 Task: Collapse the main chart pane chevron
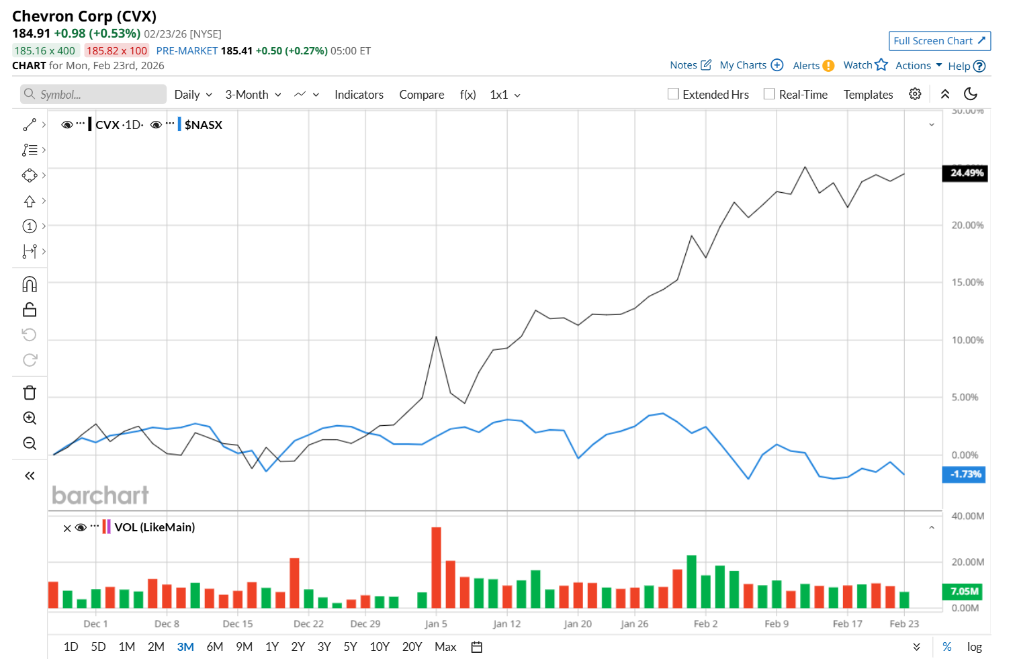(932, 125)
